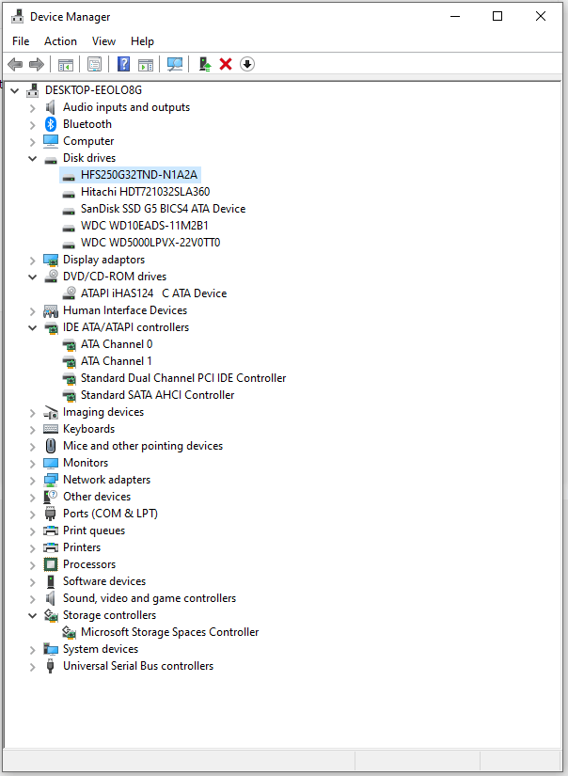Click Update device driver toolbar icon
This screenshot has width=568, height=776.
[x=204, y=64]
